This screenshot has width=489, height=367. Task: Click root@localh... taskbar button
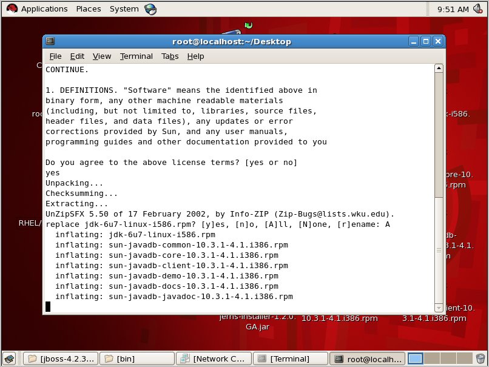coord(368,359)
